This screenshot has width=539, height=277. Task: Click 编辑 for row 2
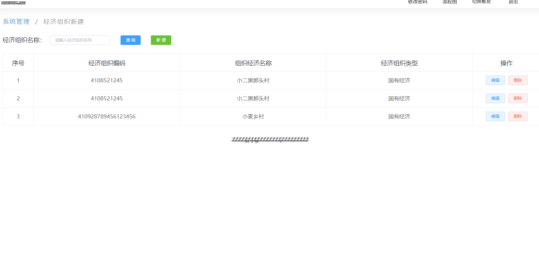(495, 98)
